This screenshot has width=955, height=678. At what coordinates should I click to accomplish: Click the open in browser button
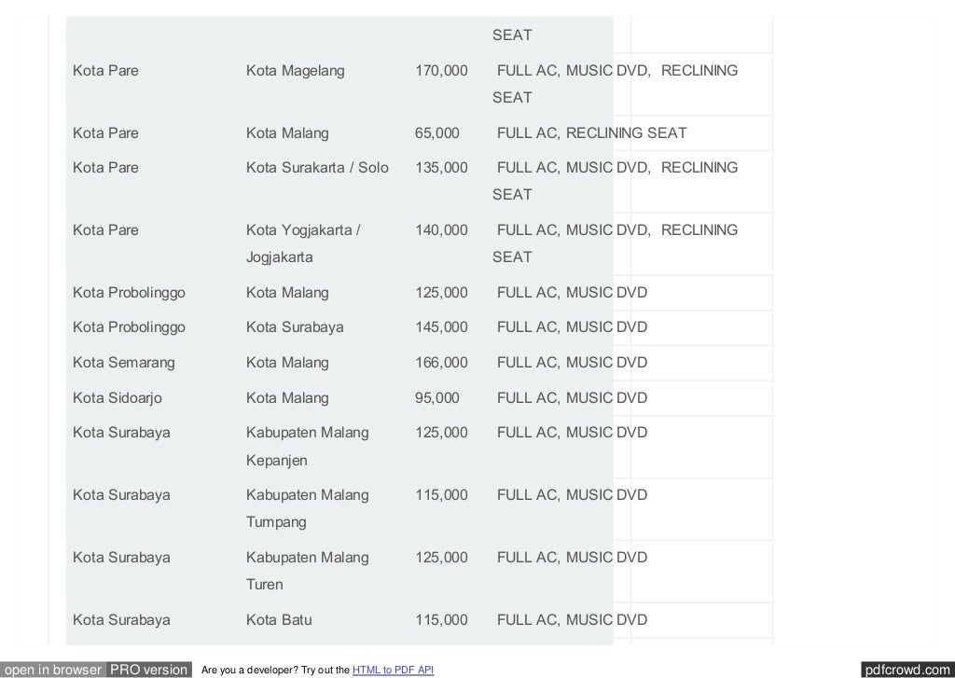coord(53,670)
